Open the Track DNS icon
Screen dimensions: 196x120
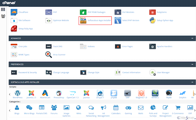[x=49, y=46]
